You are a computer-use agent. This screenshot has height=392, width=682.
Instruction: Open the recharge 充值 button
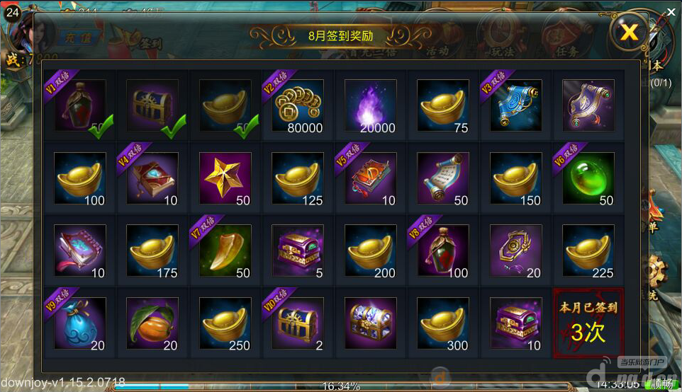(x=79, y=38)
